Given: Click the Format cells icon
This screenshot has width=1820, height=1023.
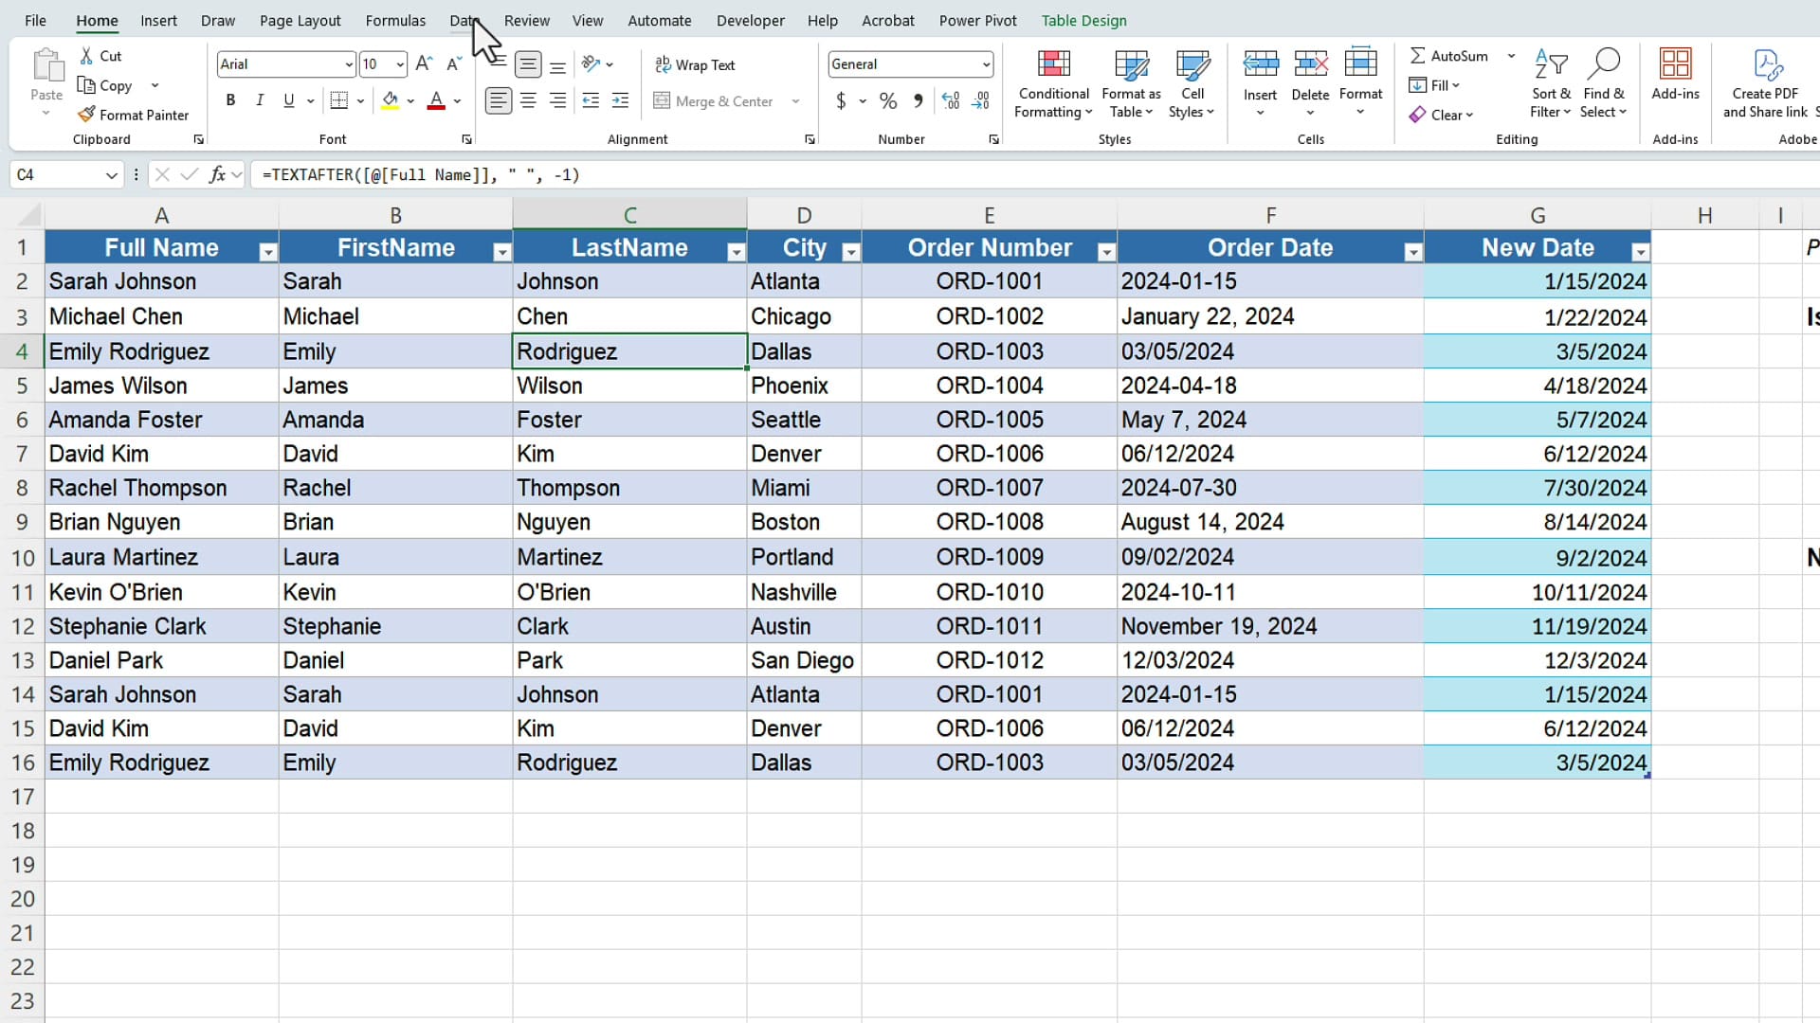Looking at the screenshot, I should [x=1360, y=63].
